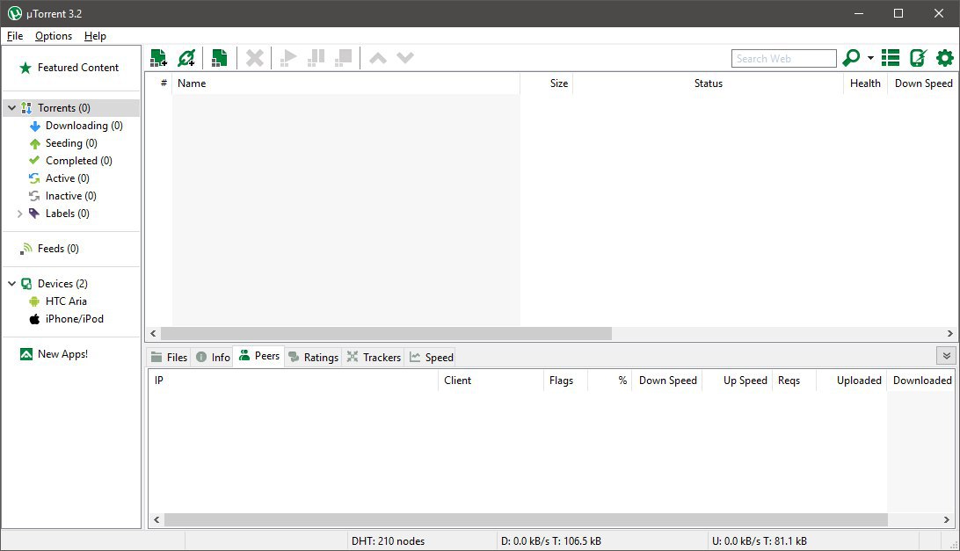Select Feeds (0) in the sidebar

coord(57,249)
